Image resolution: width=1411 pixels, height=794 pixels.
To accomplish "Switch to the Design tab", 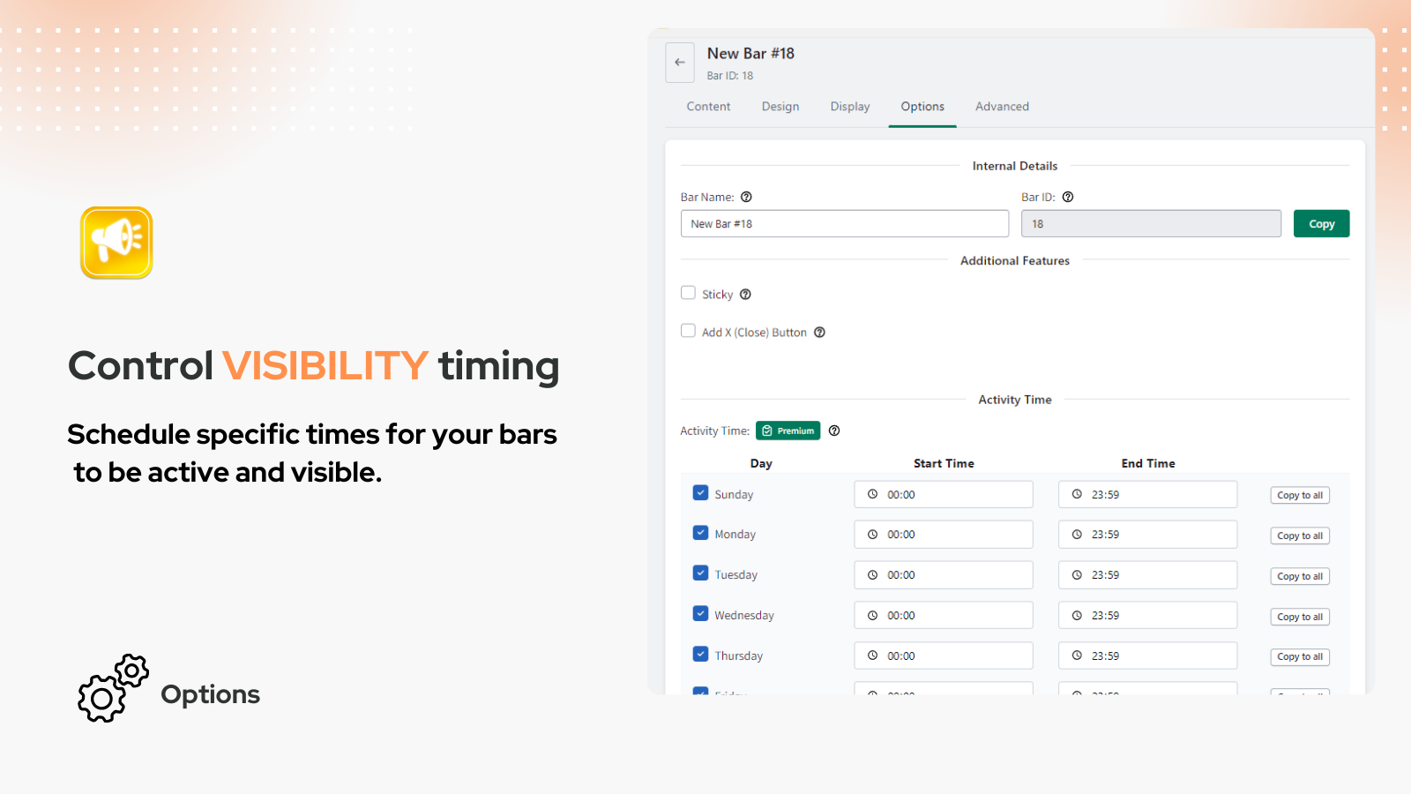I will (x=780, y=107).
